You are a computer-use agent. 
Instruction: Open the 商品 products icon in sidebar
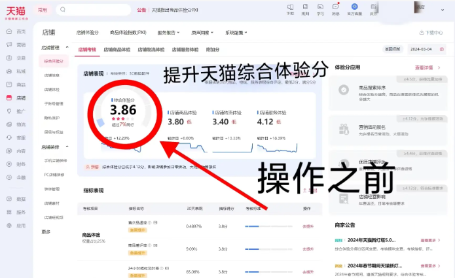pos(9,84)
